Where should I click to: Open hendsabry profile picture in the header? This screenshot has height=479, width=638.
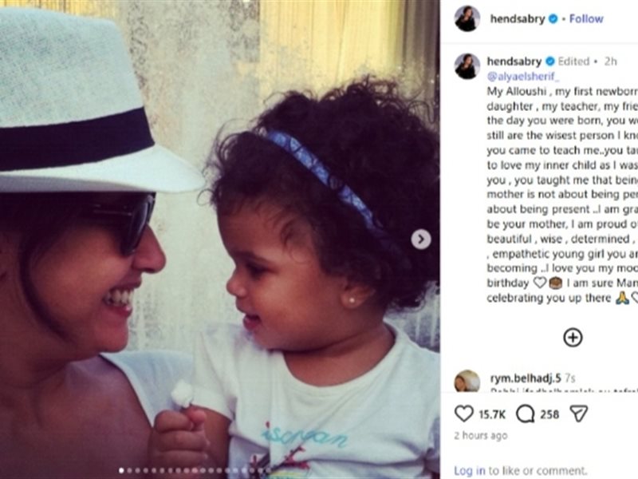467,18
